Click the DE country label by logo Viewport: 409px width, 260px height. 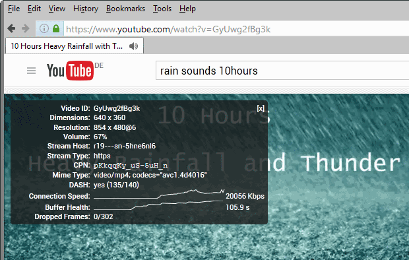click(99, 65)
